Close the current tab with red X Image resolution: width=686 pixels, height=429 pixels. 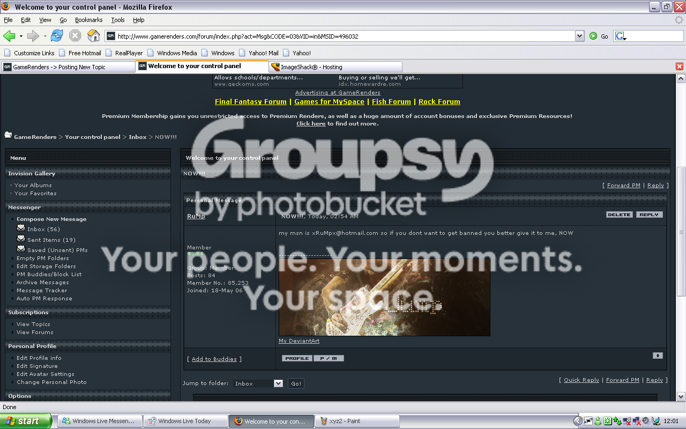coord(680,66)
